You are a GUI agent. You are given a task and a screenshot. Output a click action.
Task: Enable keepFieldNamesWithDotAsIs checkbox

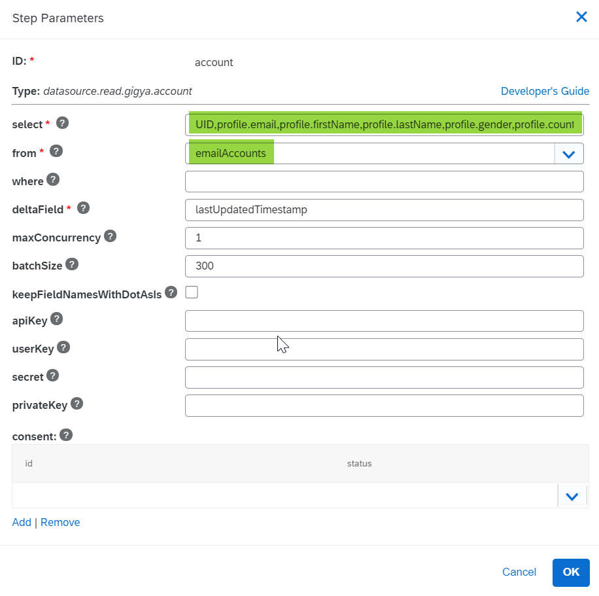192,292
